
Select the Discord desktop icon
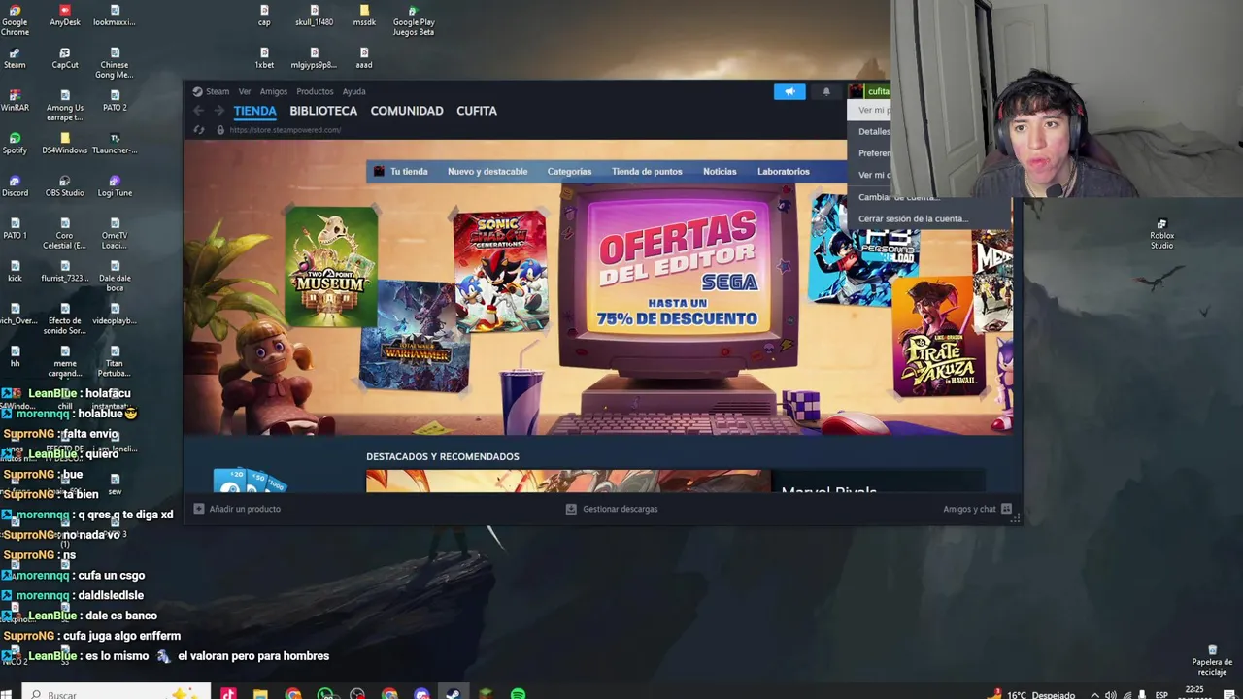15,186
